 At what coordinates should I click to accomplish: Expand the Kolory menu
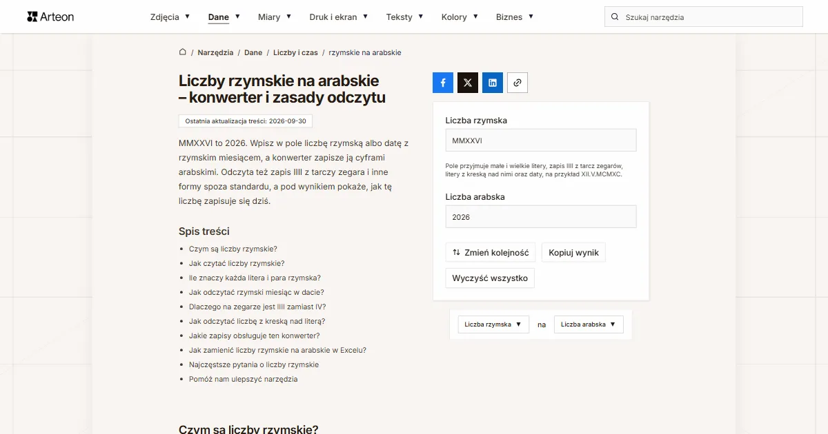[460, 17]
